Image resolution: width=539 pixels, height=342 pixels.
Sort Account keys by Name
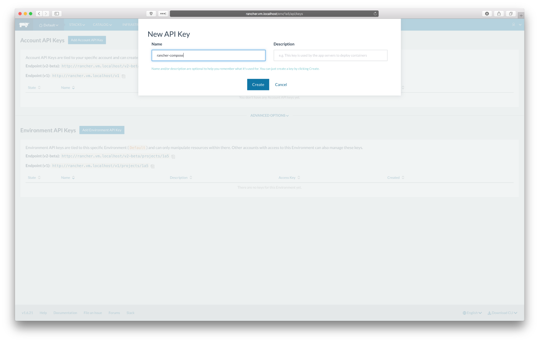[68, 87]
